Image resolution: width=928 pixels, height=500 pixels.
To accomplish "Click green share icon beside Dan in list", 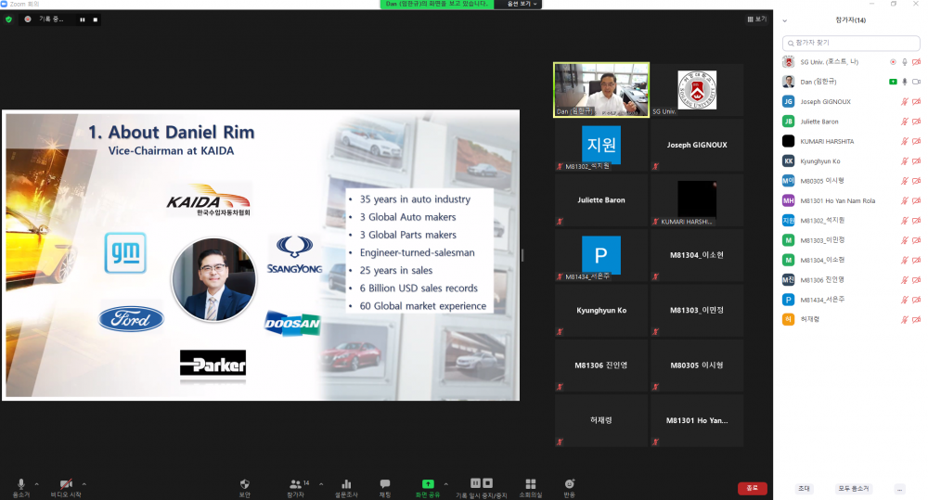I will pos(893,82).
